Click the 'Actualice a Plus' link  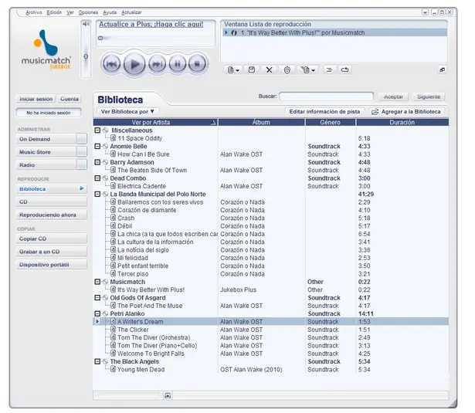(151, 25)
